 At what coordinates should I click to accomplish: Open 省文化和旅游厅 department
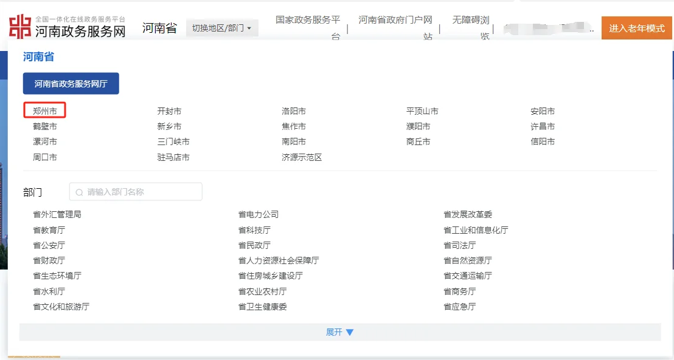[x=61, y=307]
